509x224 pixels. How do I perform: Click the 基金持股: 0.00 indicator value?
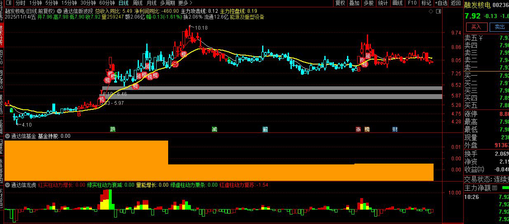(54, 136)
